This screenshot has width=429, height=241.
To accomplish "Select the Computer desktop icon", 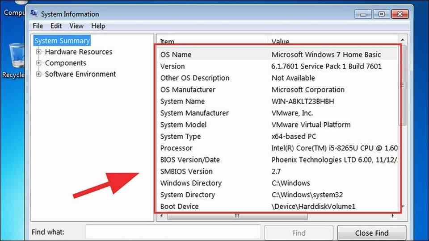I will [x=13, y=8].
